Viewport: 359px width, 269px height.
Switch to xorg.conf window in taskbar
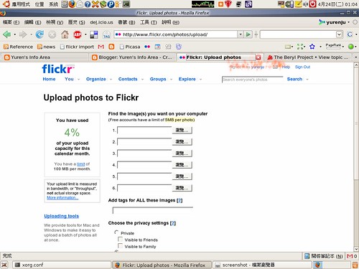tap(62, 265)
